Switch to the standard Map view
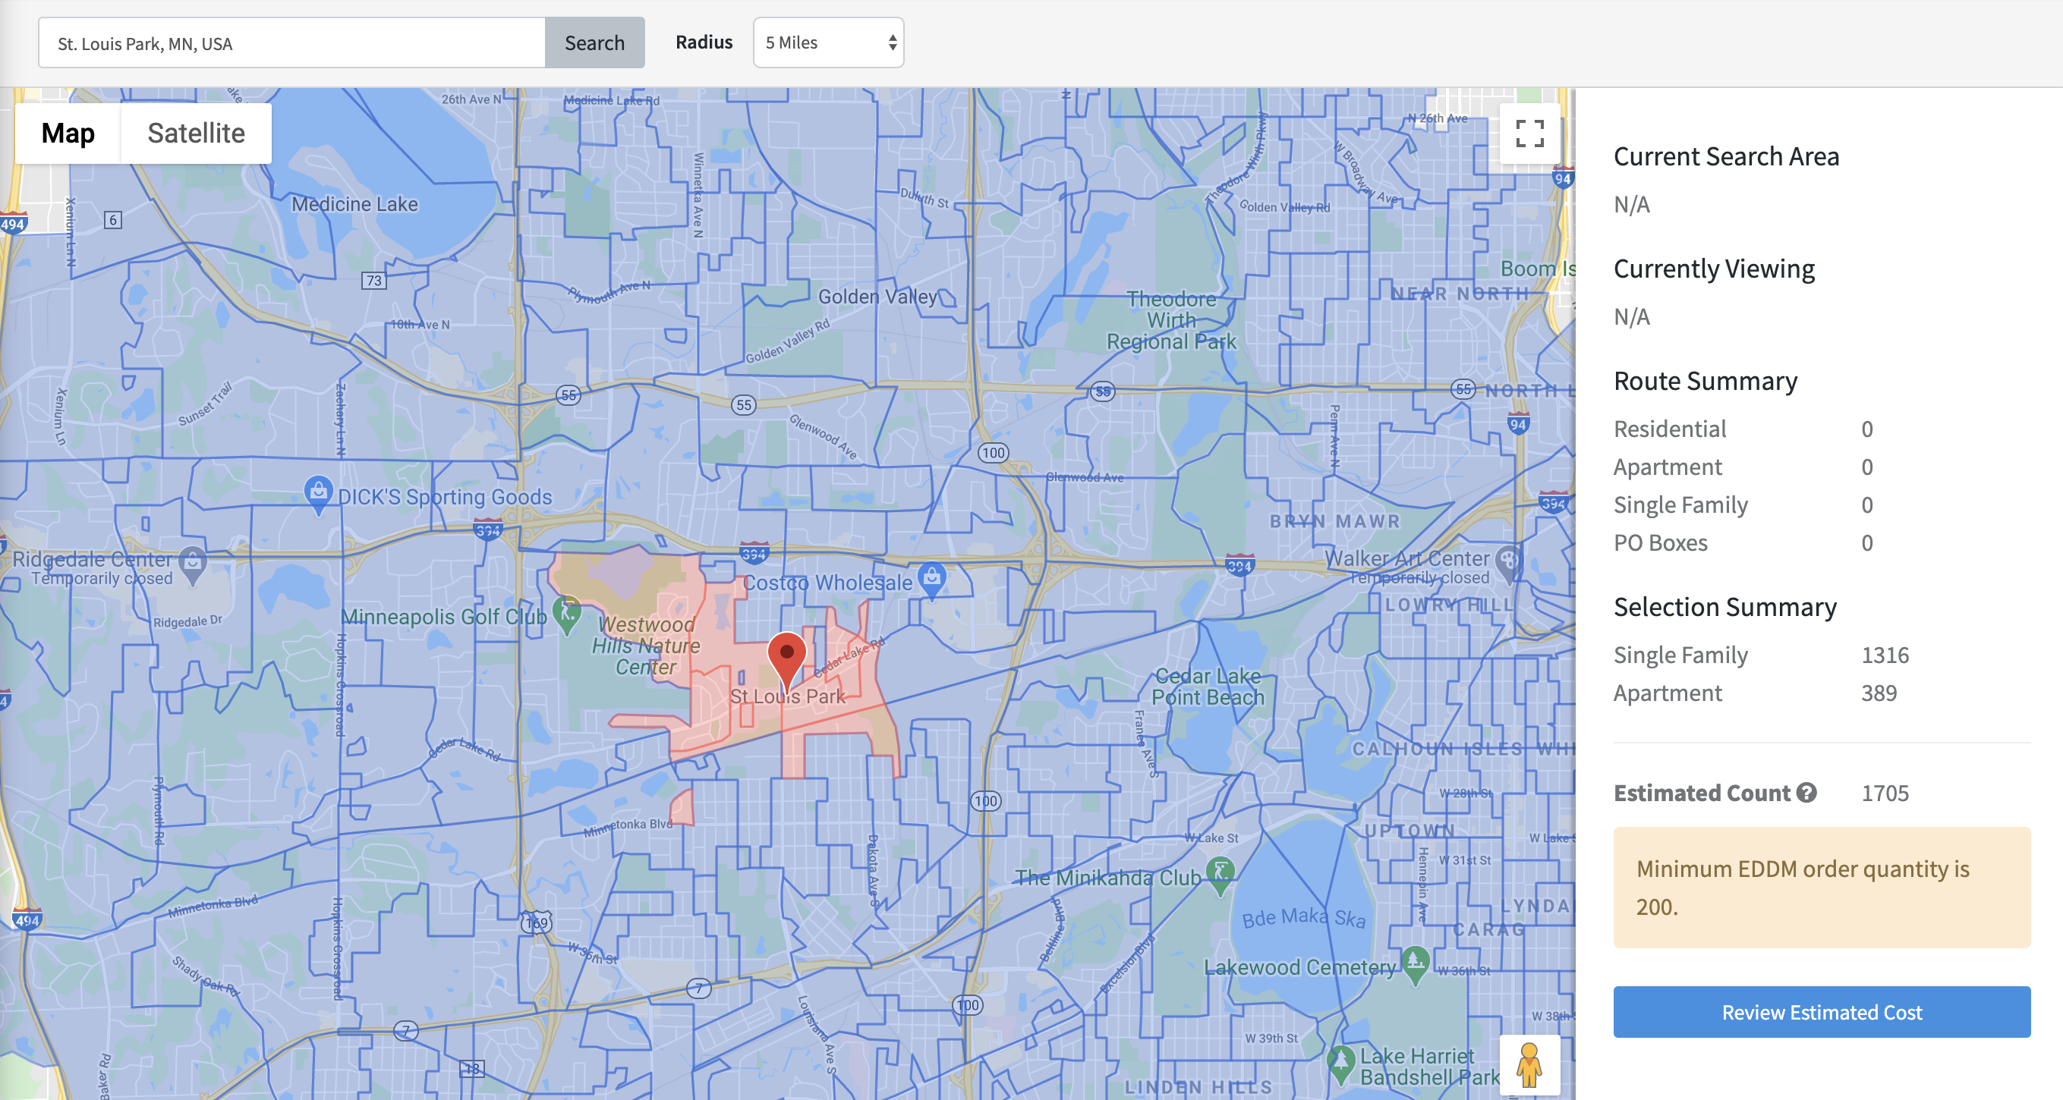This screenshot has height=1100, width=2063. (68, 134)
